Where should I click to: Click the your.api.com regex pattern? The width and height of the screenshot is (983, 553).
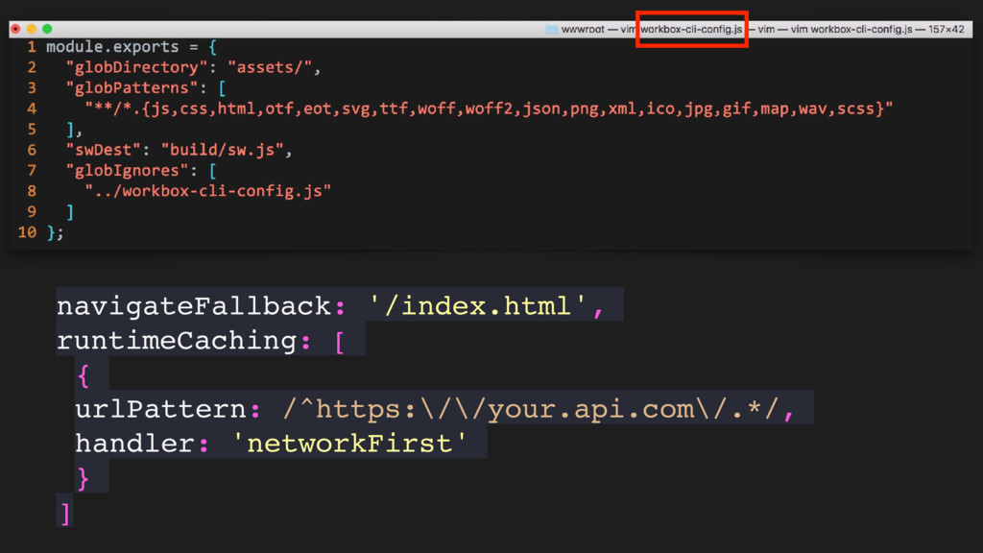click(x=531, y=409)
